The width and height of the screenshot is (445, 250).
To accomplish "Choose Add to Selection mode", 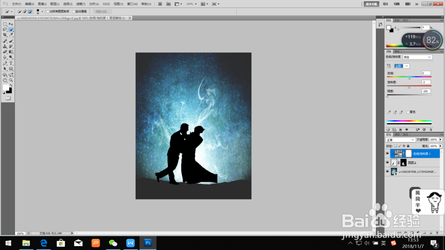I will pyautogui.click(x=24, y=12).
